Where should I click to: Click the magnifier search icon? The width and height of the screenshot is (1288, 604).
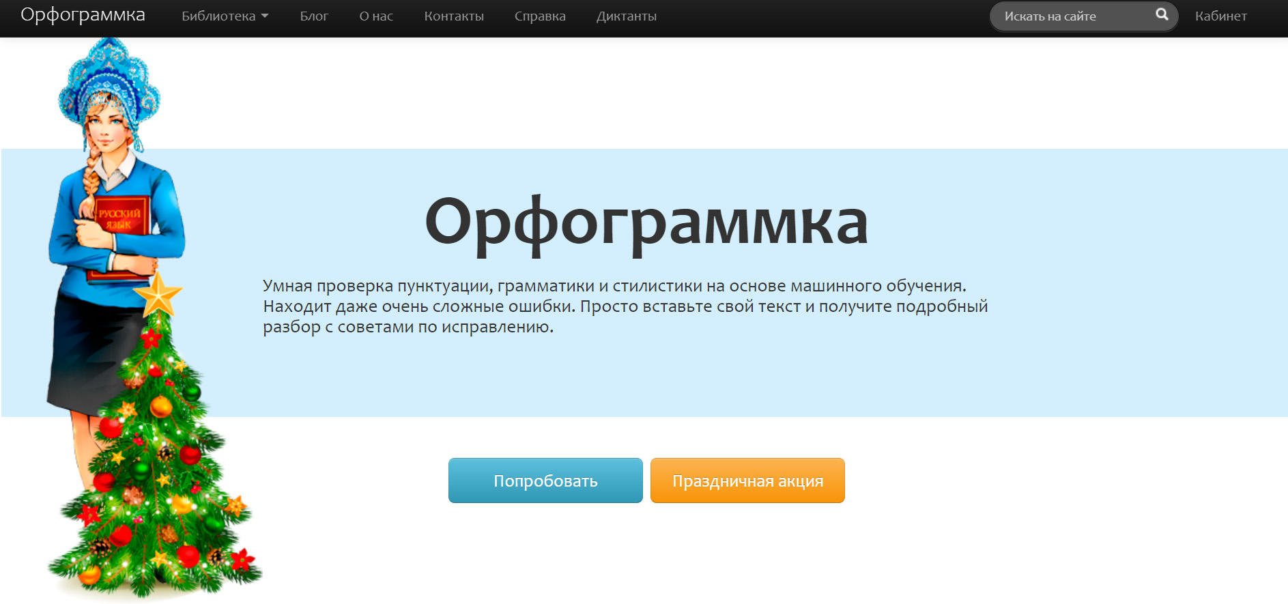[1162, 14]
